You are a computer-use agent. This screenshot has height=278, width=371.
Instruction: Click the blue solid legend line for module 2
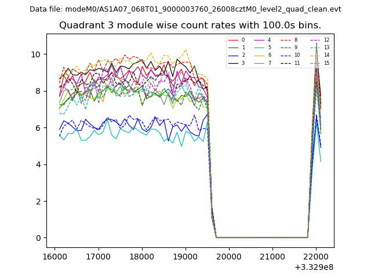pyautogui.click(x=234, y=55)
